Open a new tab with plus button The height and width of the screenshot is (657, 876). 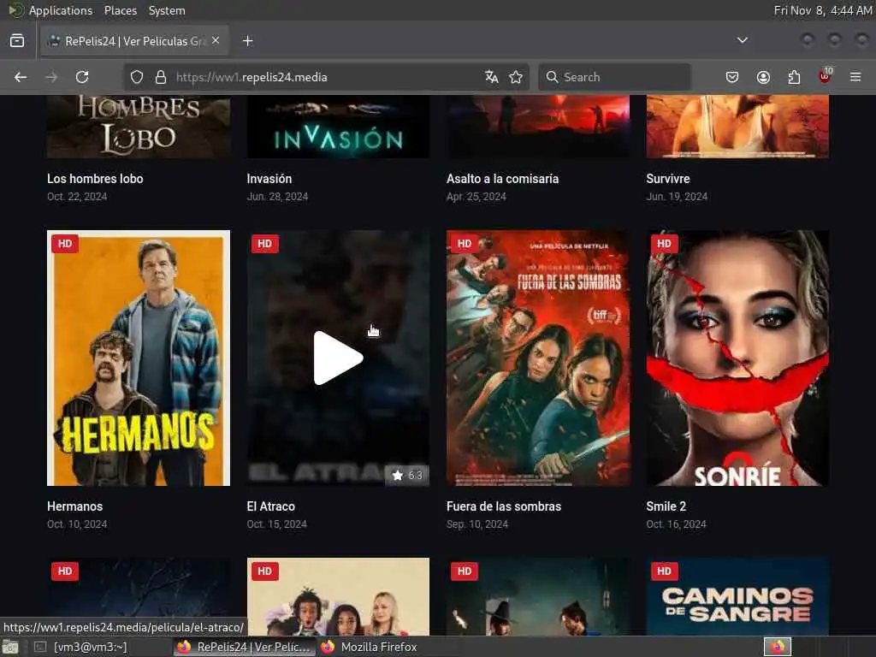[x=248, y=41]
